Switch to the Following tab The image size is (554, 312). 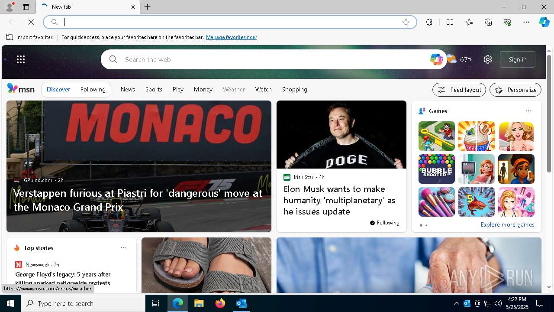(x=93, y=89)
